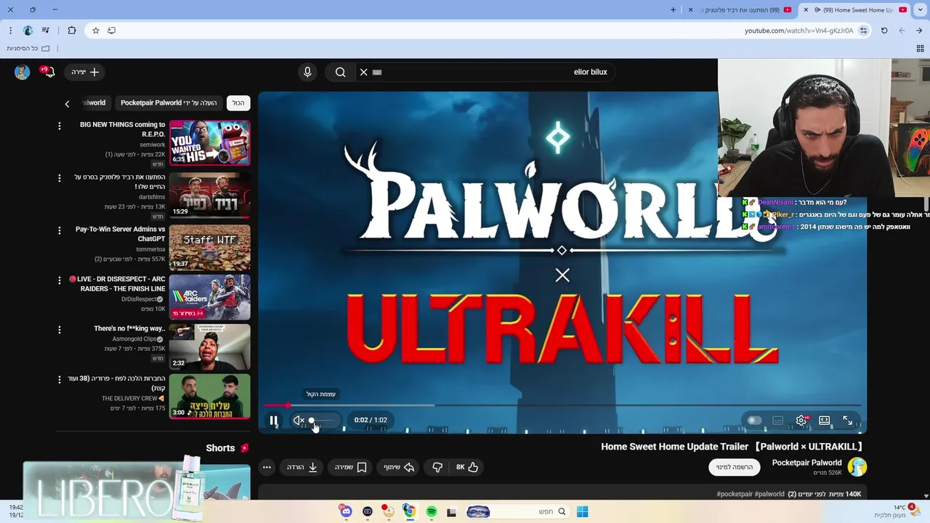Open options for 'There's no f**king way' video
Viewport: 930px width, 523px height.
(60, 329)
